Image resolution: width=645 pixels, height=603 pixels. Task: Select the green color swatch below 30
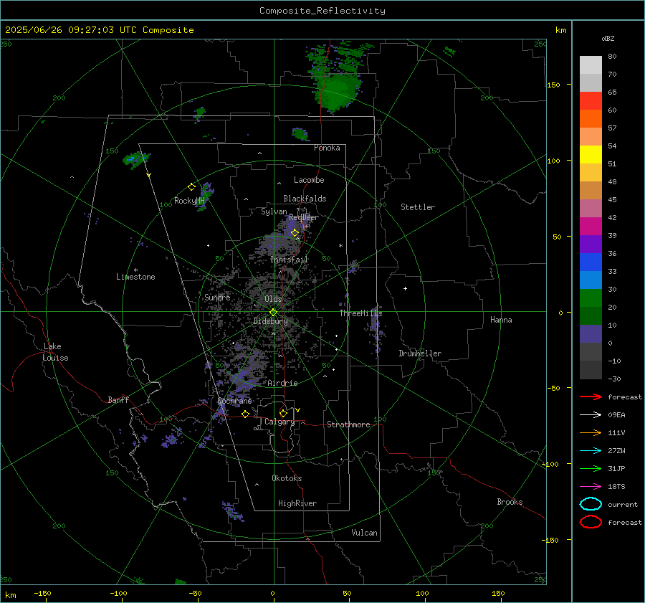(x=591, y=298)
